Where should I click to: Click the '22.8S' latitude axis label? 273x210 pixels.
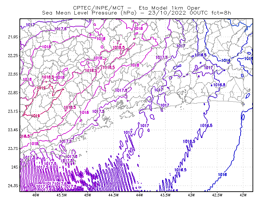tap(13, 93)
